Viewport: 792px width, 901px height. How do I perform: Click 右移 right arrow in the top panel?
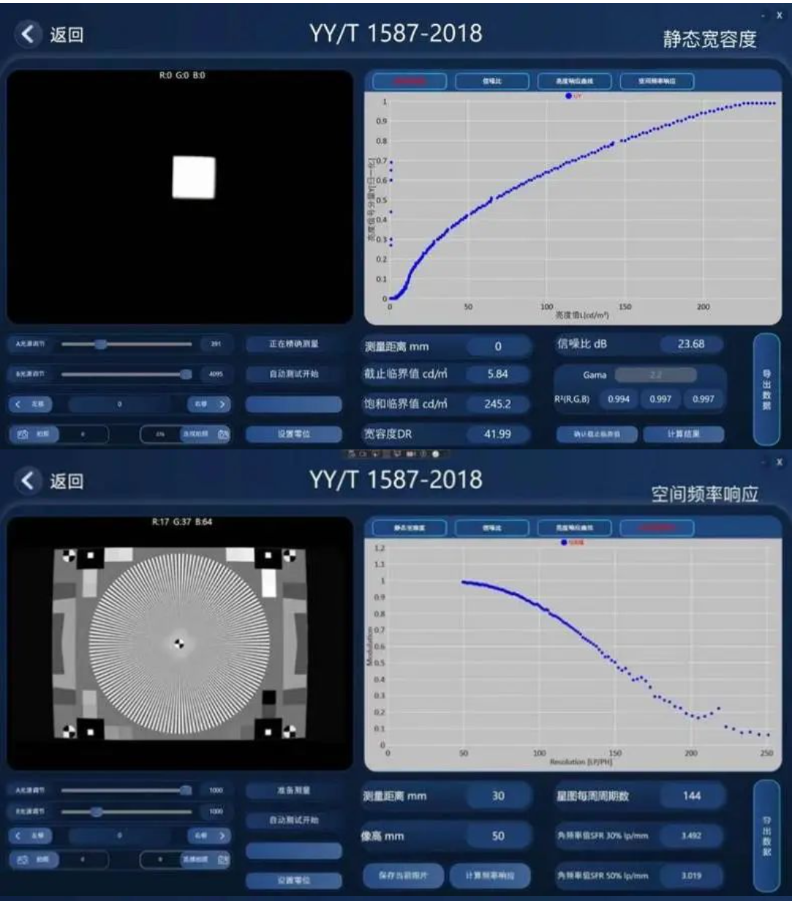208,403
